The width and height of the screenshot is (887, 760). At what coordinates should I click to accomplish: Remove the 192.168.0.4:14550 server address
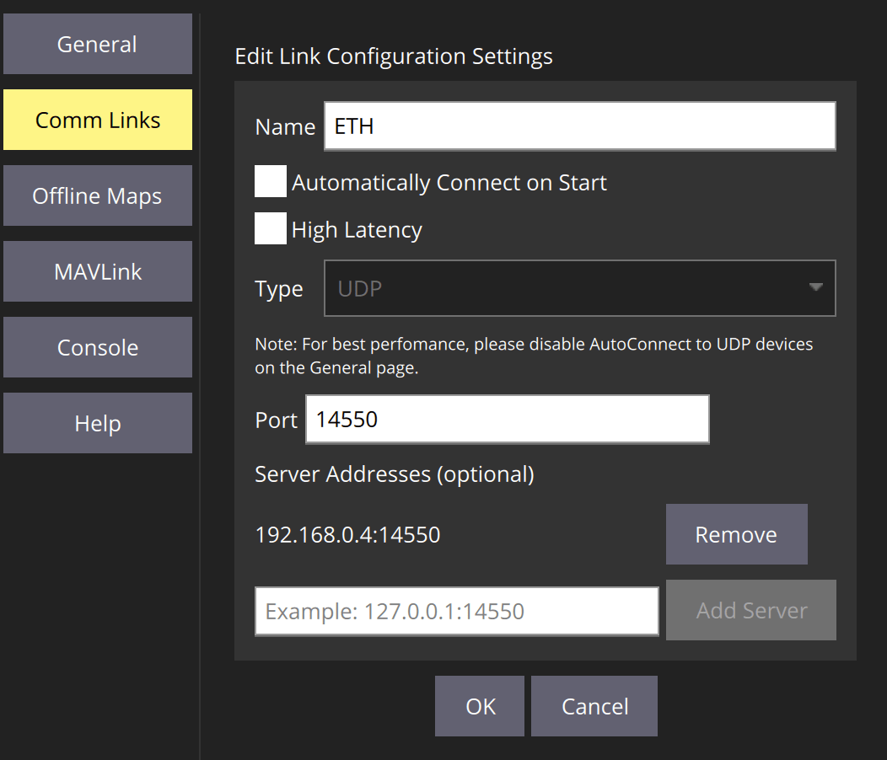[736, 533]
